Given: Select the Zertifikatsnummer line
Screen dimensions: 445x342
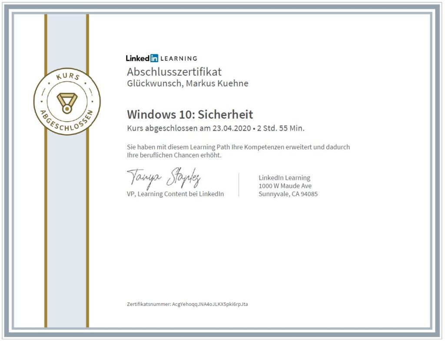Looking at the screenshot, I should (187, 304).
